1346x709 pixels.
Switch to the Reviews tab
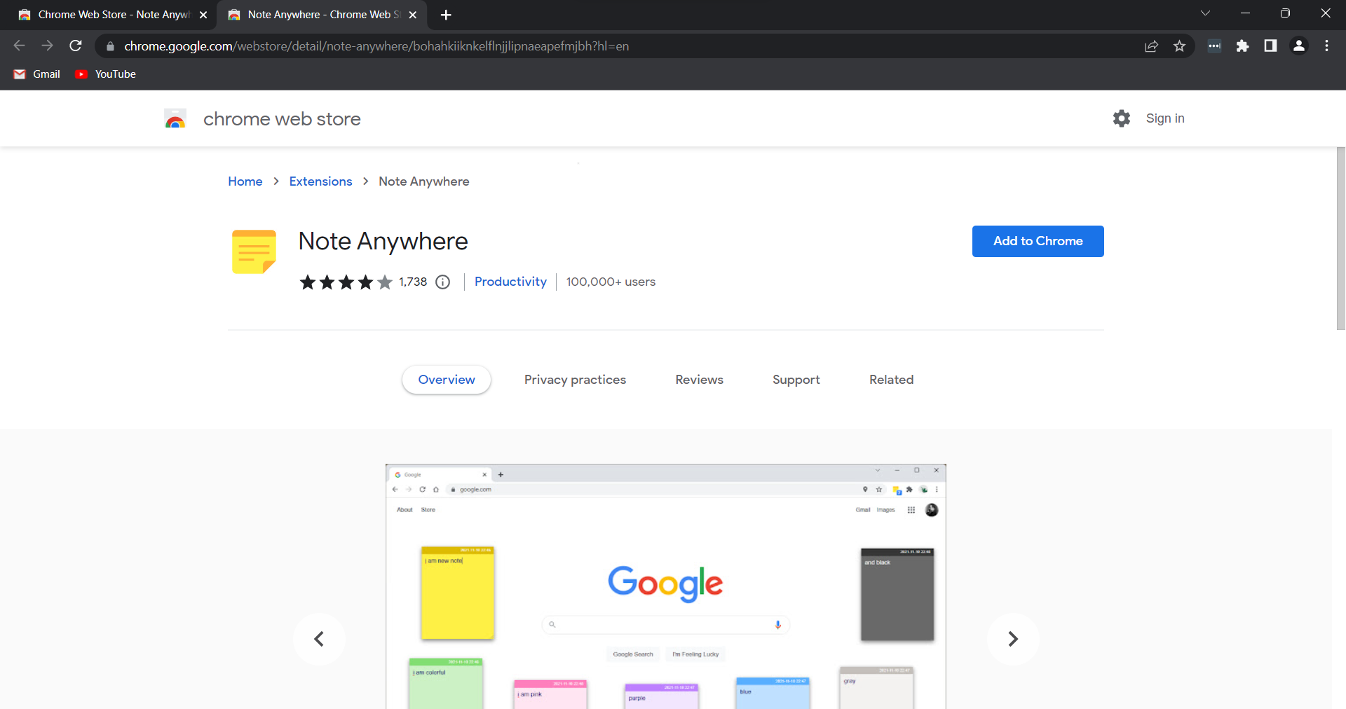699,379
